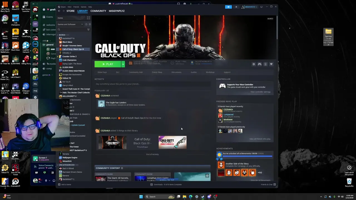Open Wizard101 desktop shortcut
The height and width of the screenshot is (200, 356).
[16, 6]
